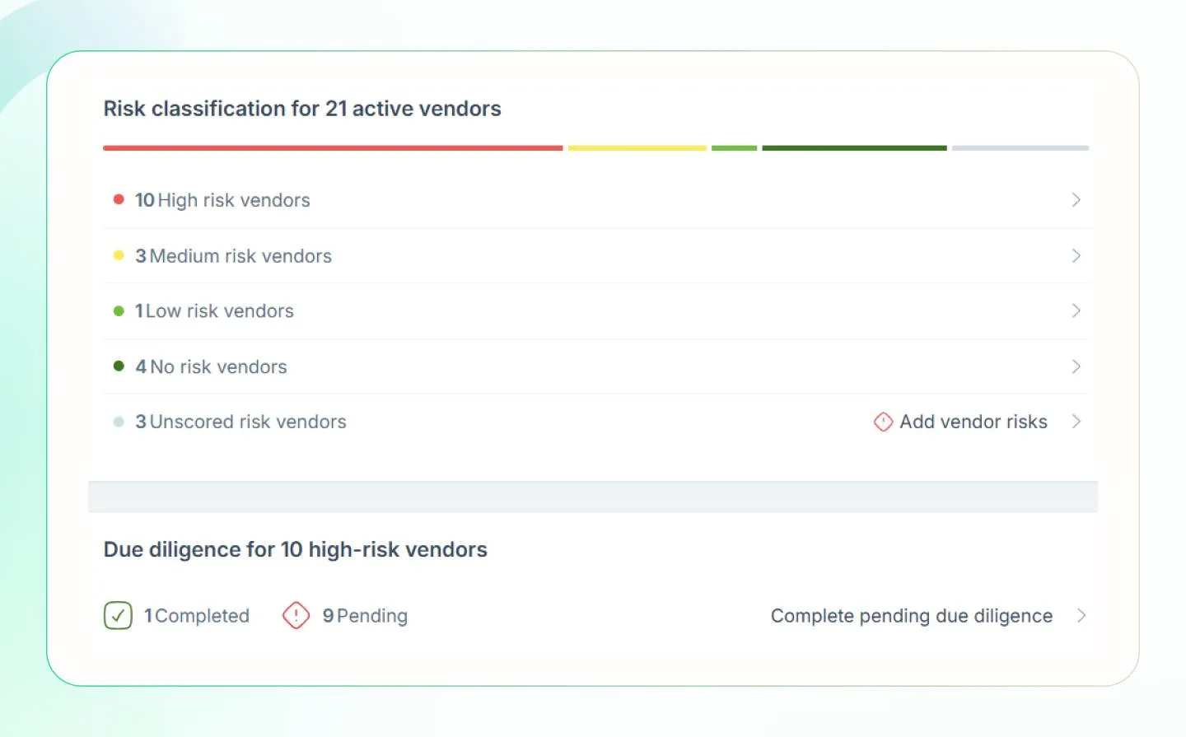Screen dimensions: 1186x737
Task: Click the Add vendor risks link
Action: 973,422
